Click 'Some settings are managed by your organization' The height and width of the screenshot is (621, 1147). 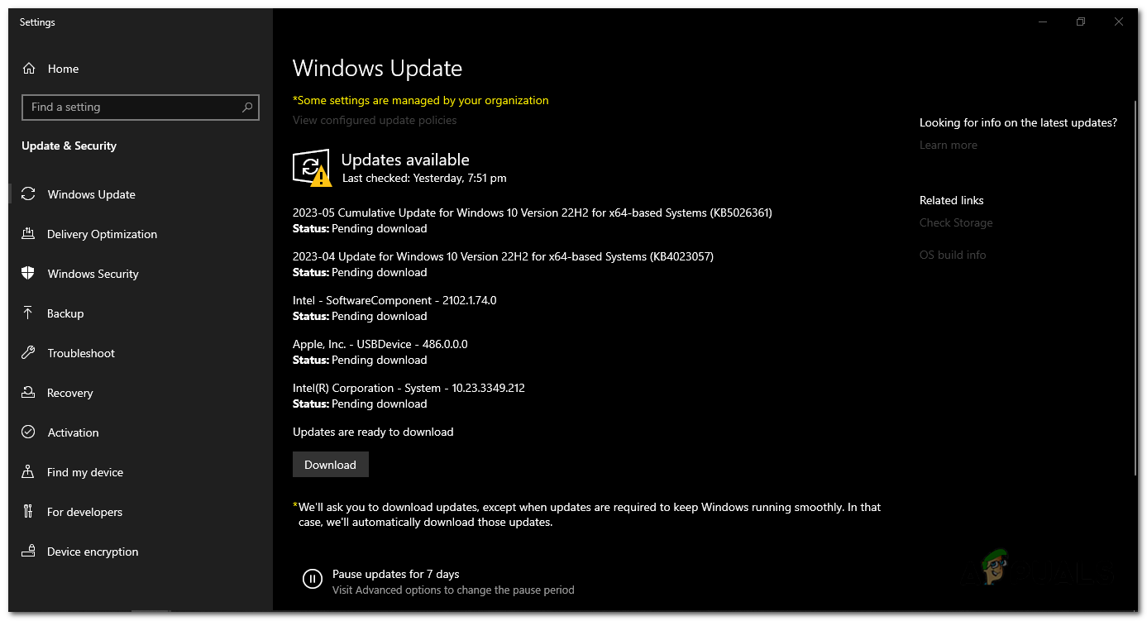[x=421, y=100]
